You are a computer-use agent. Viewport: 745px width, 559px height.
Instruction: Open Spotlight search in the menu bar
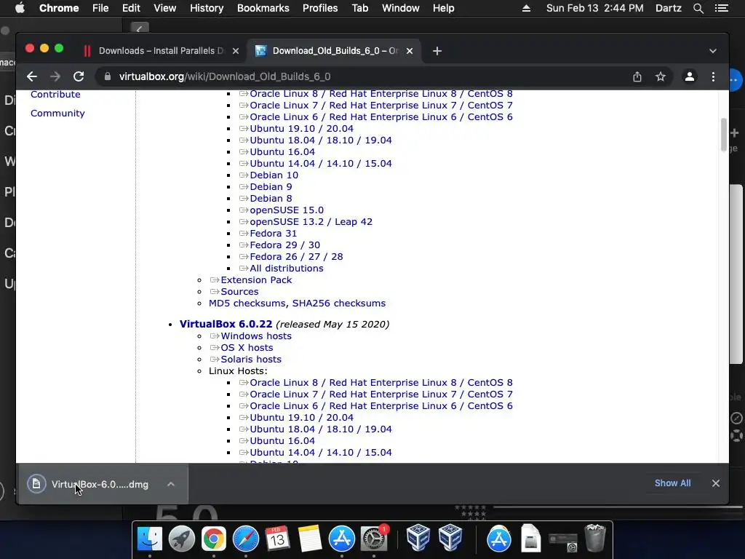pyautogui.click(x=698, y=8)
